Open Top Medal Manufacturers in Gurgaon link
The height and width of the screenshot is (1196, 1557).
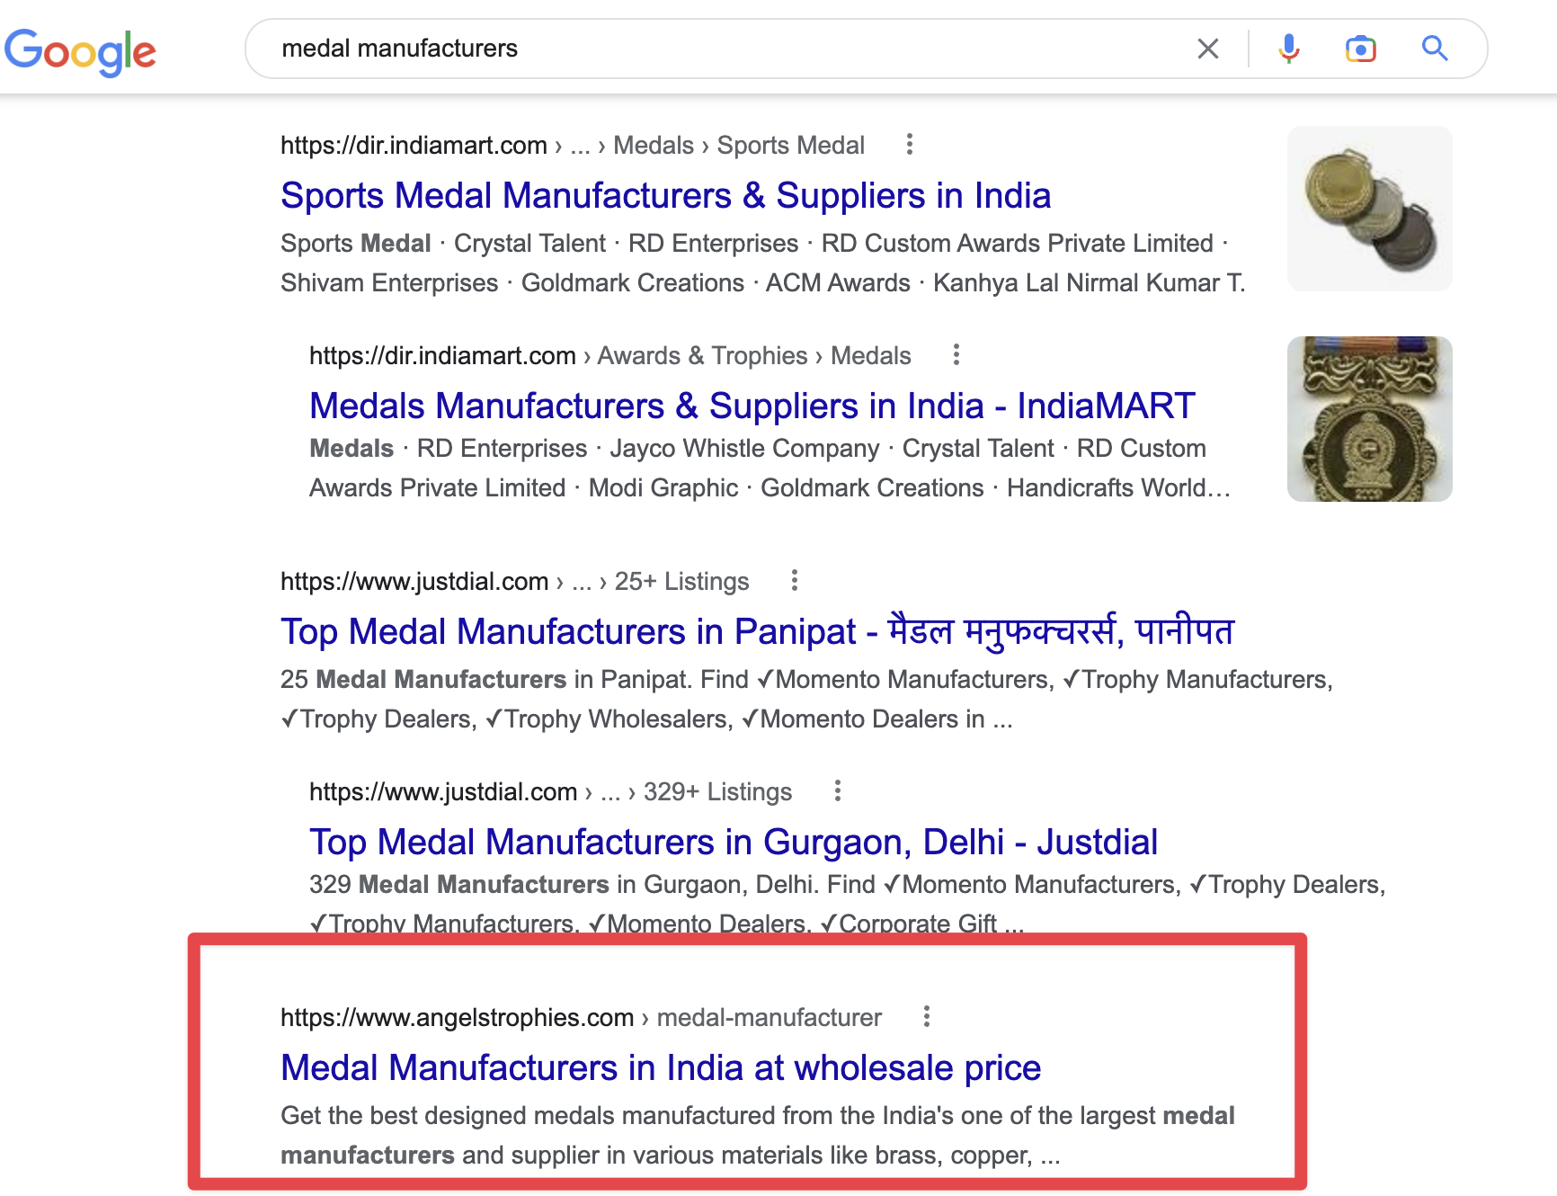[733, 843]
